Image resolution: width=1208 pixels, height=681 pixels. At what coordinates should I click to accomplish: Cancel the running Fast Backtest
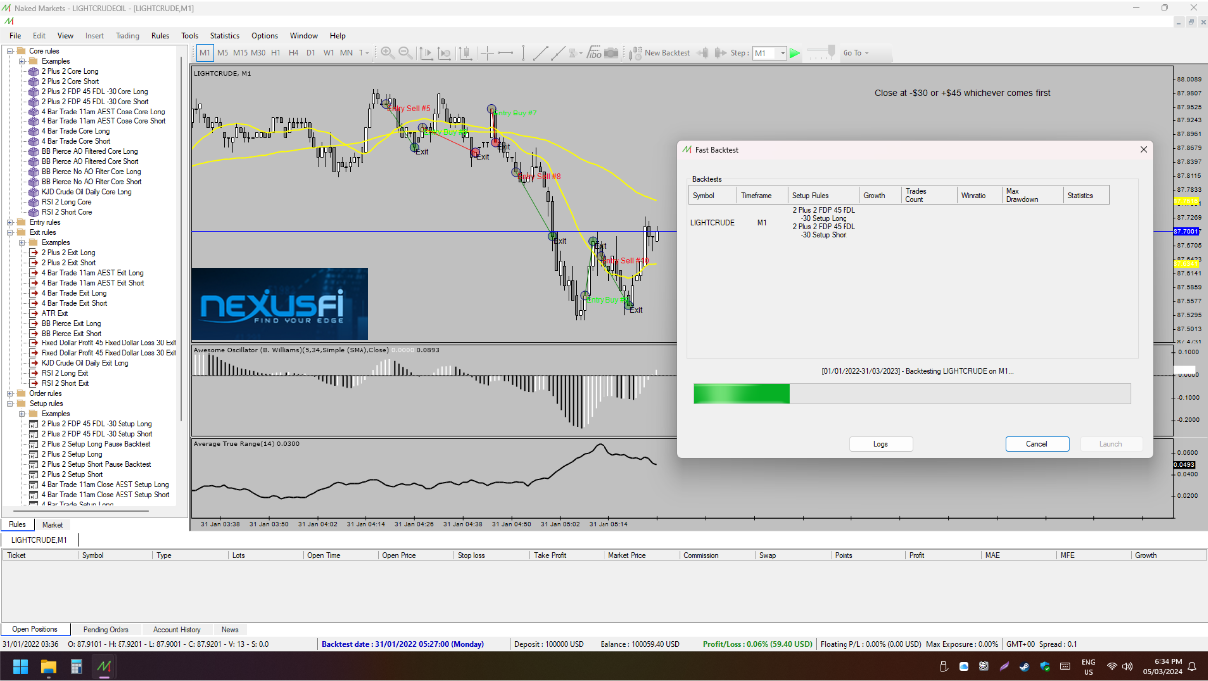[1037, 444]
